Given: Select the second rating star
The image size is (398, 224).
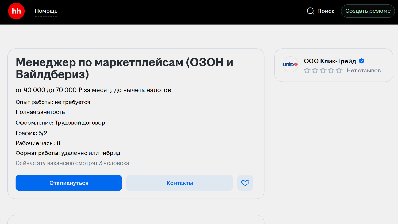Looking at the screenshot, I should 315,70.
